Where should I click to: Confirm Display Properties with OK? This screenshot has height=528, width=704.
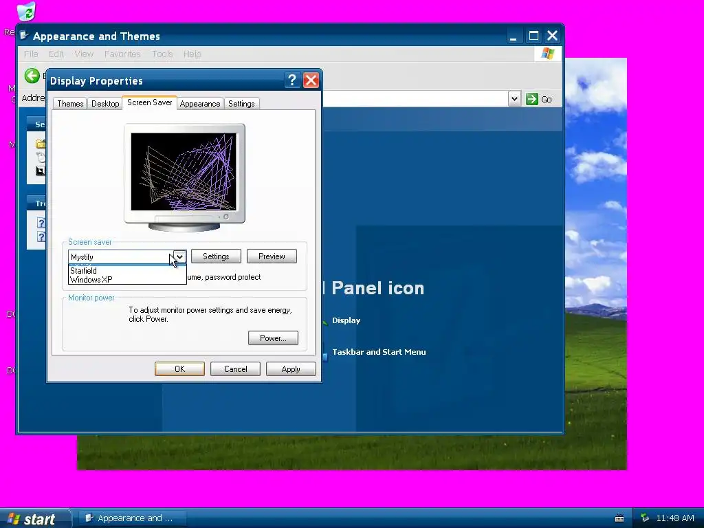point(179,369)
